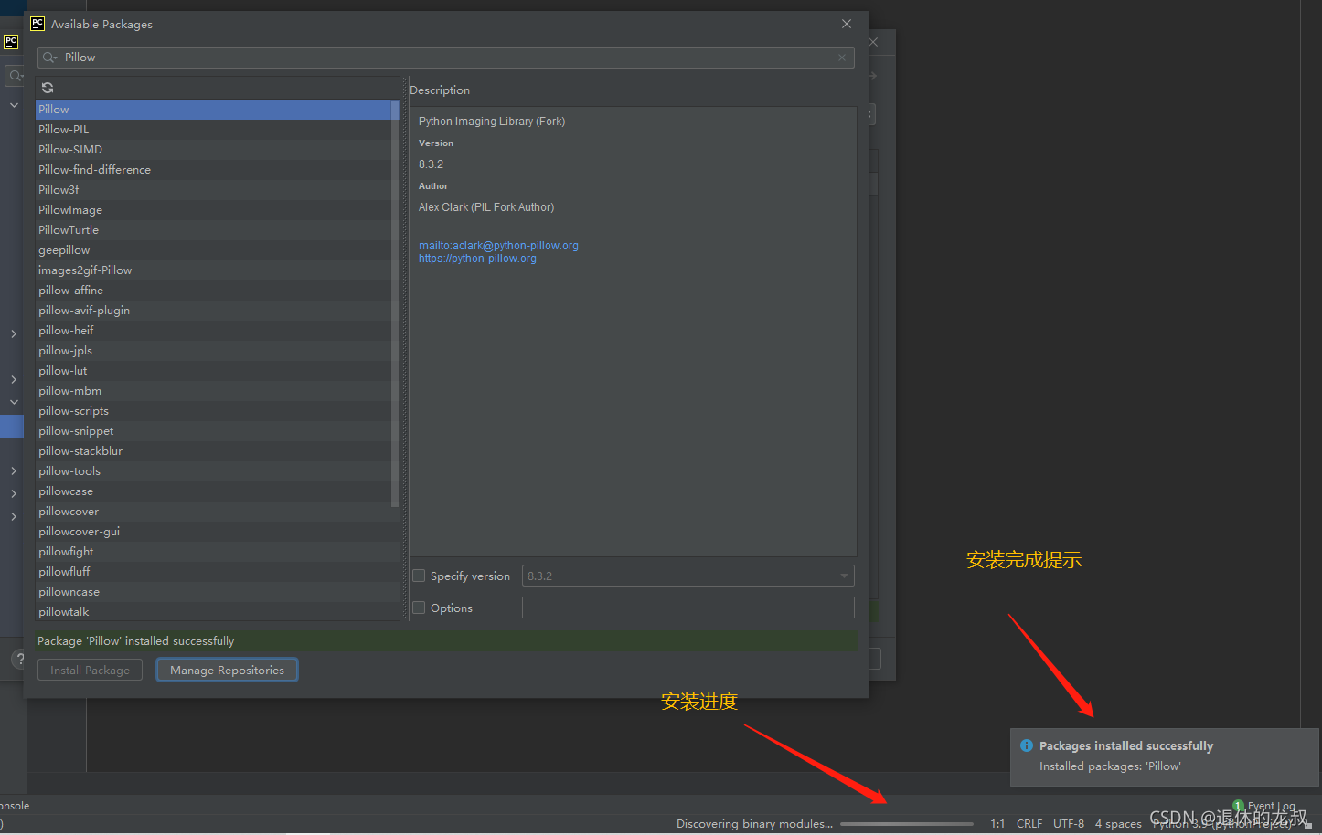This screenshot has height=835, width=1322.
Task: Select the pillow-jpls package
Action: [213, 351]
